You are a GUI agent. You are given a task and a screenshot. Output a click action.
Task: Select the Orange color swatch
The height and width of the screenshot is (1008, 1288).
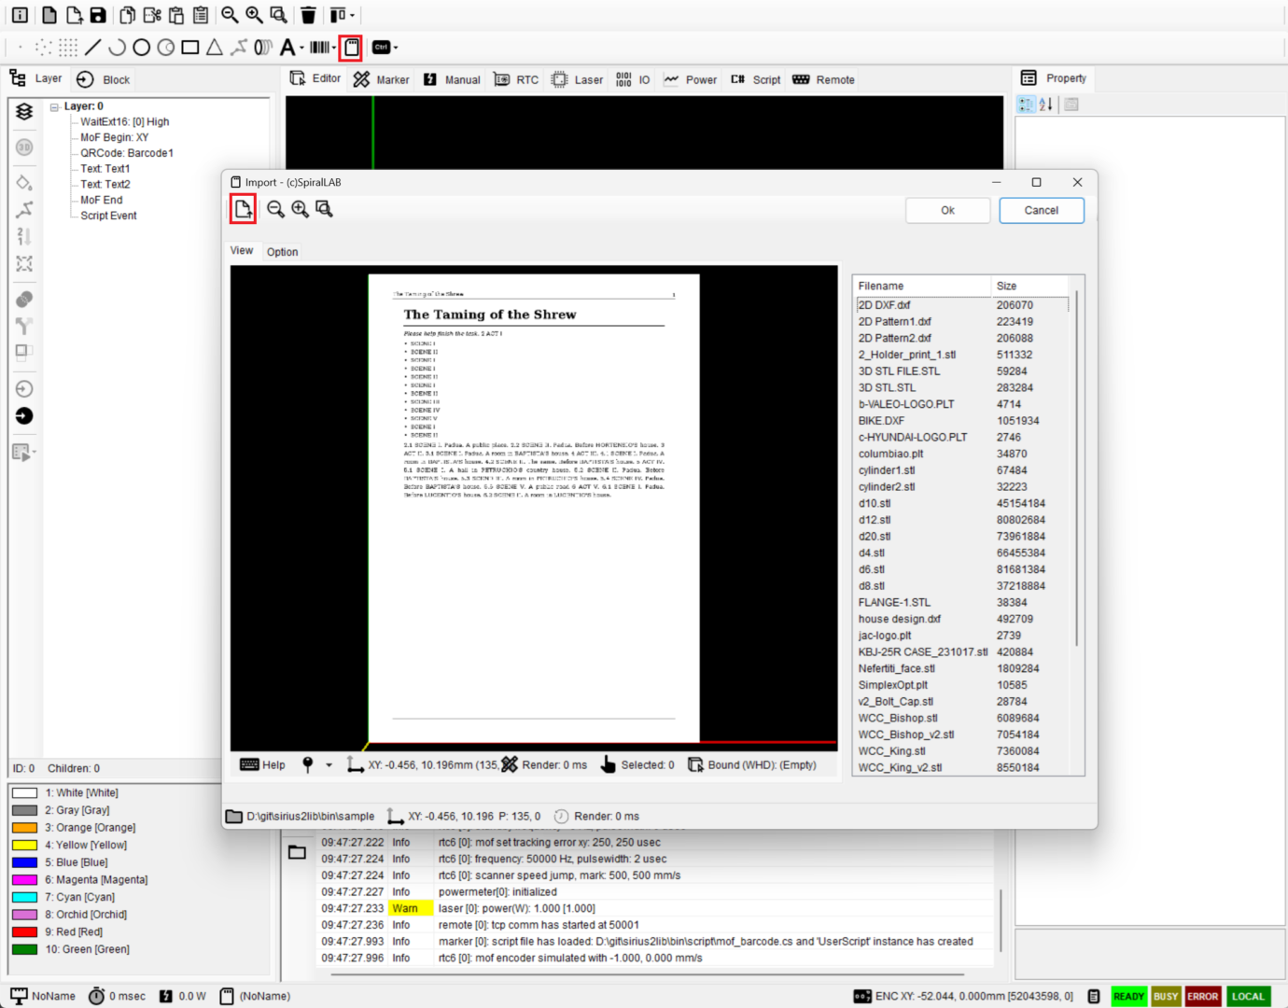point(24,828)
